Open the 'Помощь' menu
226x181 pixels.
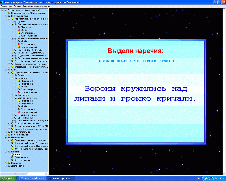pos(18,6)
